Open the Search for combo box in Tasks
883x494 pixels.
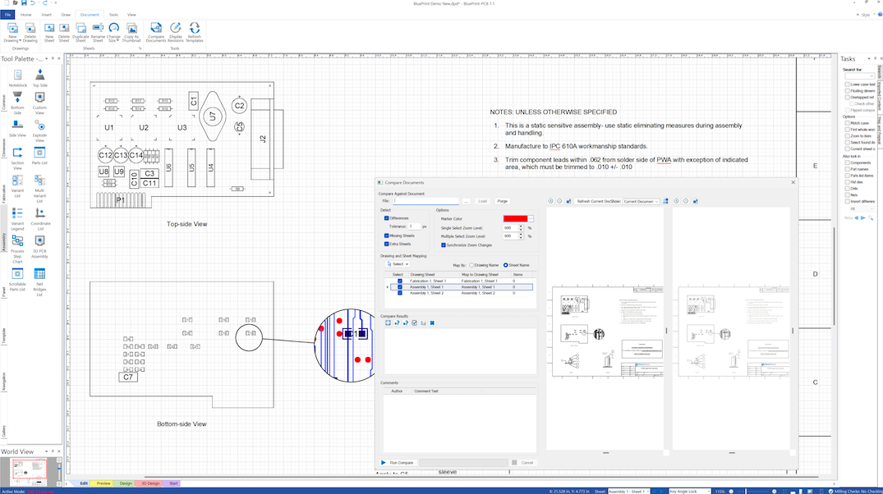click(x=859, y=76)
